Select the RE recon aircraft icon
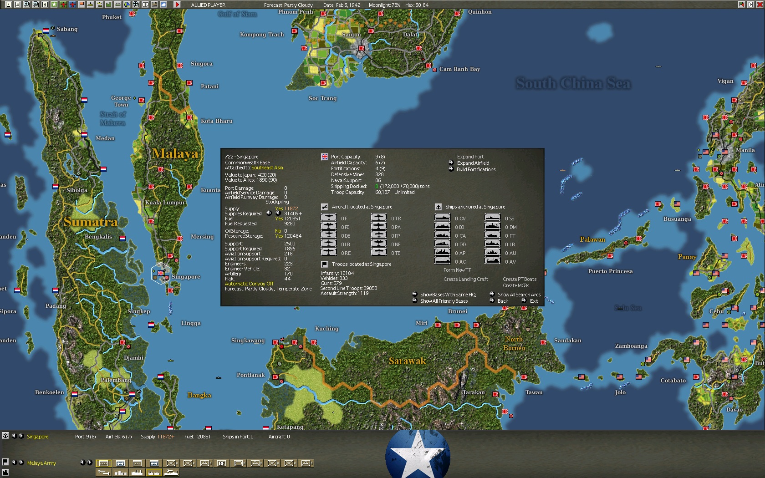The width and height of the screenshot is (765, 478). 329,252
